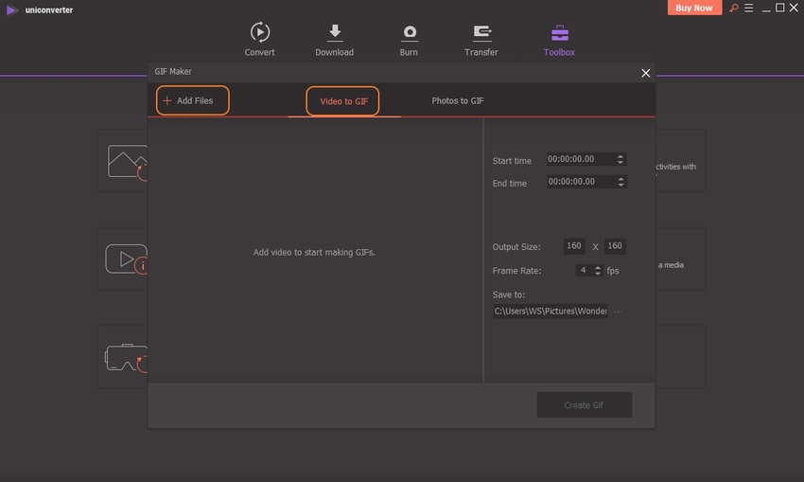
Task: Adjust the End time spinner arrows
Action: coord(620,182)
